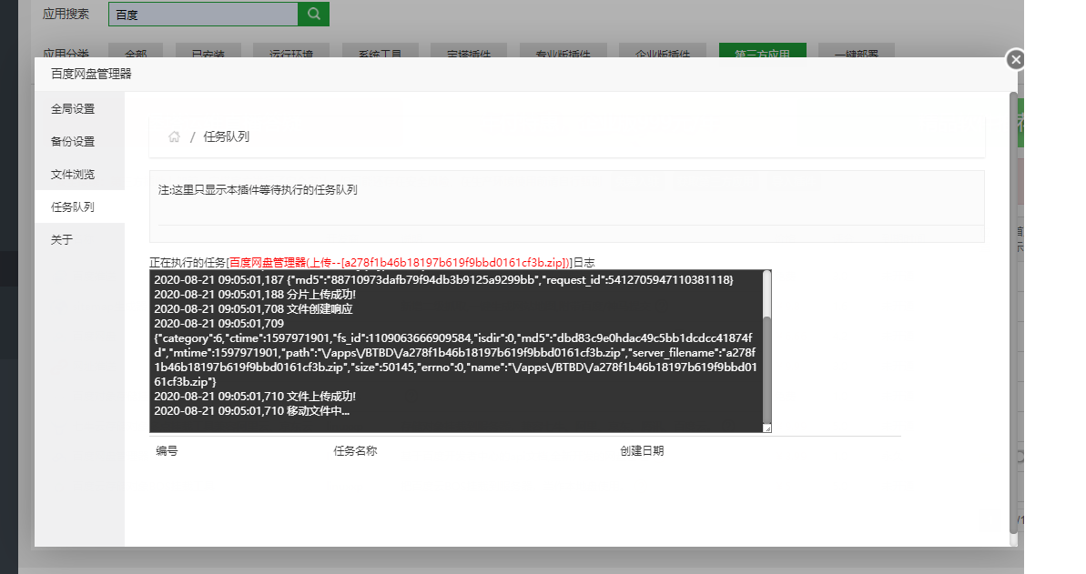
Task: Click the red running task name with the zip upload
Action: click(398, 262)
